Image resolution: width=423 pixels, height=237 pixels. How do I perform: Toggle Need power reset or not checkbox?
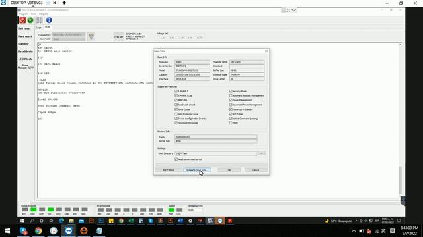pyautogui.click(x=176, y=159)
